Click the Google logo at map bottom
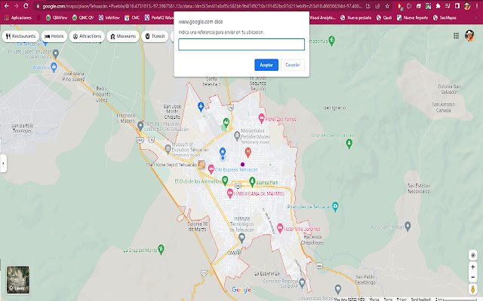483x301 pixels. (x=241, y=290)
